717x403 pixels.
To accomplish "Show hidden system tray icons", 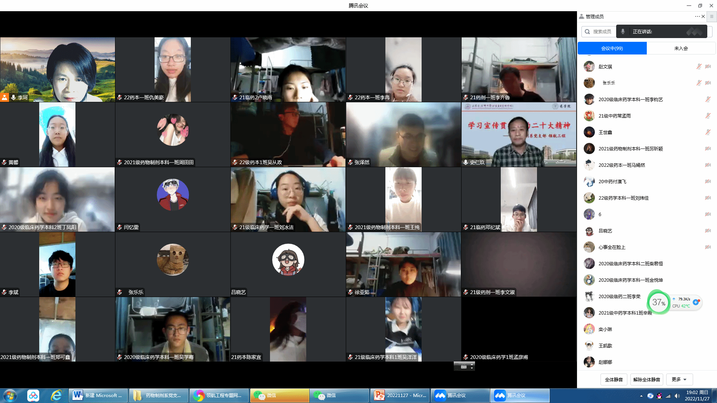I will click(x=641, y=396).
